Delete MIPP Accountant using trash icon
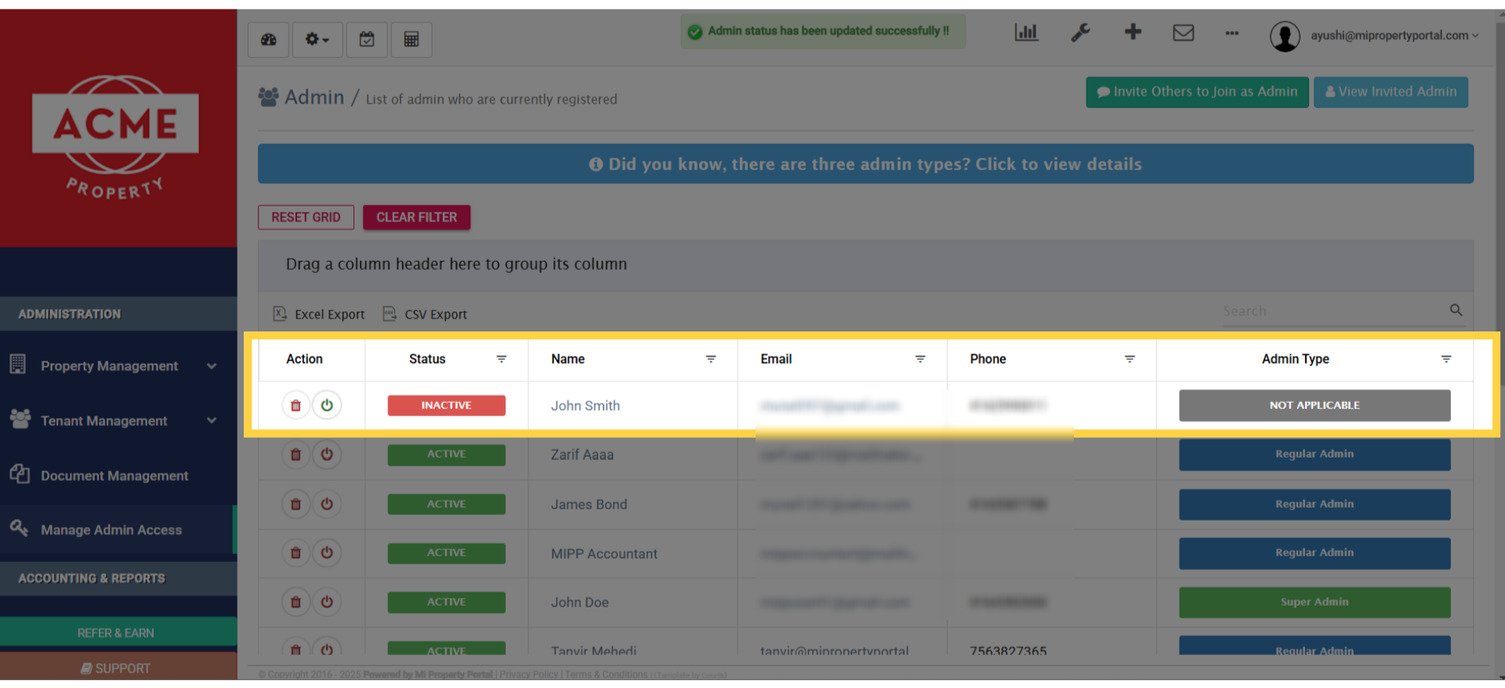1505x688 pixels. click(x=296, y=553)
